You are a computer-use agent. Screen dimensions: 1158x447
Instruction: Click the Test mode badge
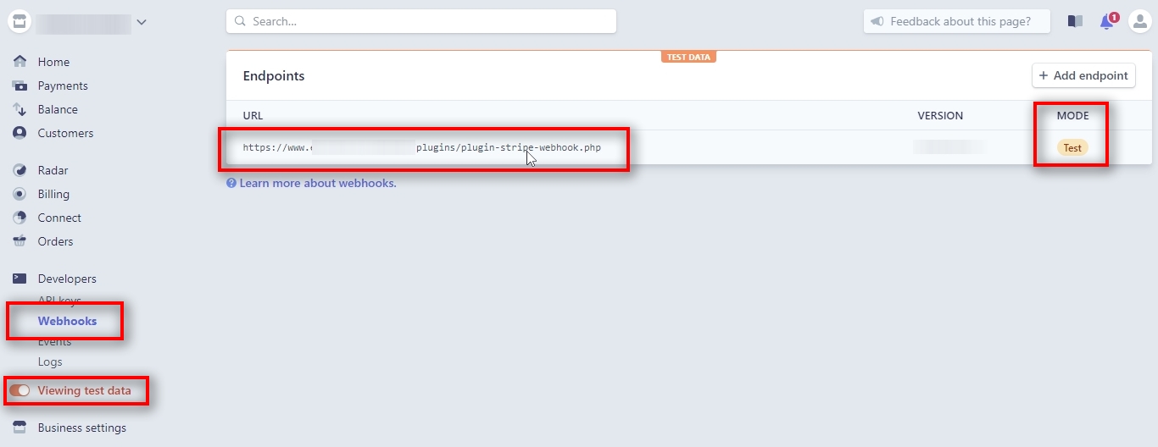(x=1072, y=147)
